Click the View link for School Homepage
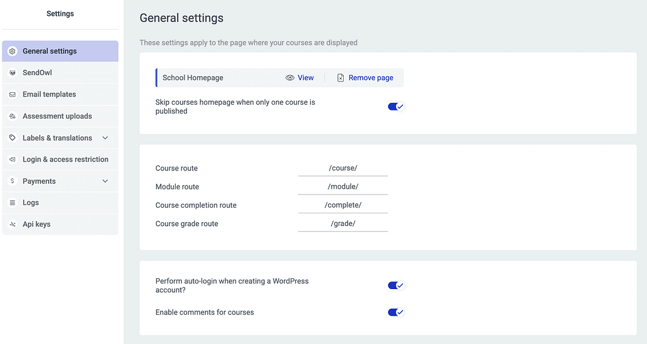Viewport: 647px width, 344px height. (x=299, y=78)
